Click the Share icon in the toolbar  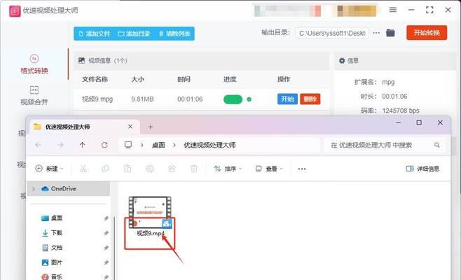(x=172, y=169)
